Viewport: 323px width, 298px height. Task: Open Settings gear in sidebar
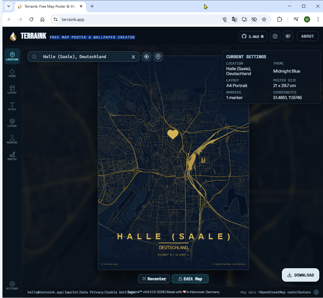click(12, 285)
